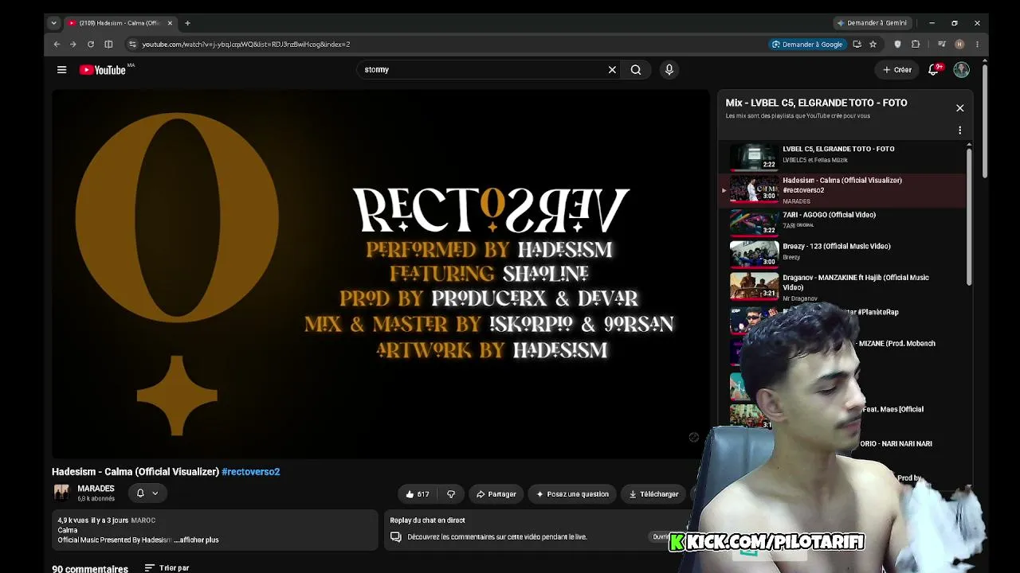1020x573 pixels.
Task: Open the MARADES channel avatar
Action: pyautogui.click(x=61, y=493)
